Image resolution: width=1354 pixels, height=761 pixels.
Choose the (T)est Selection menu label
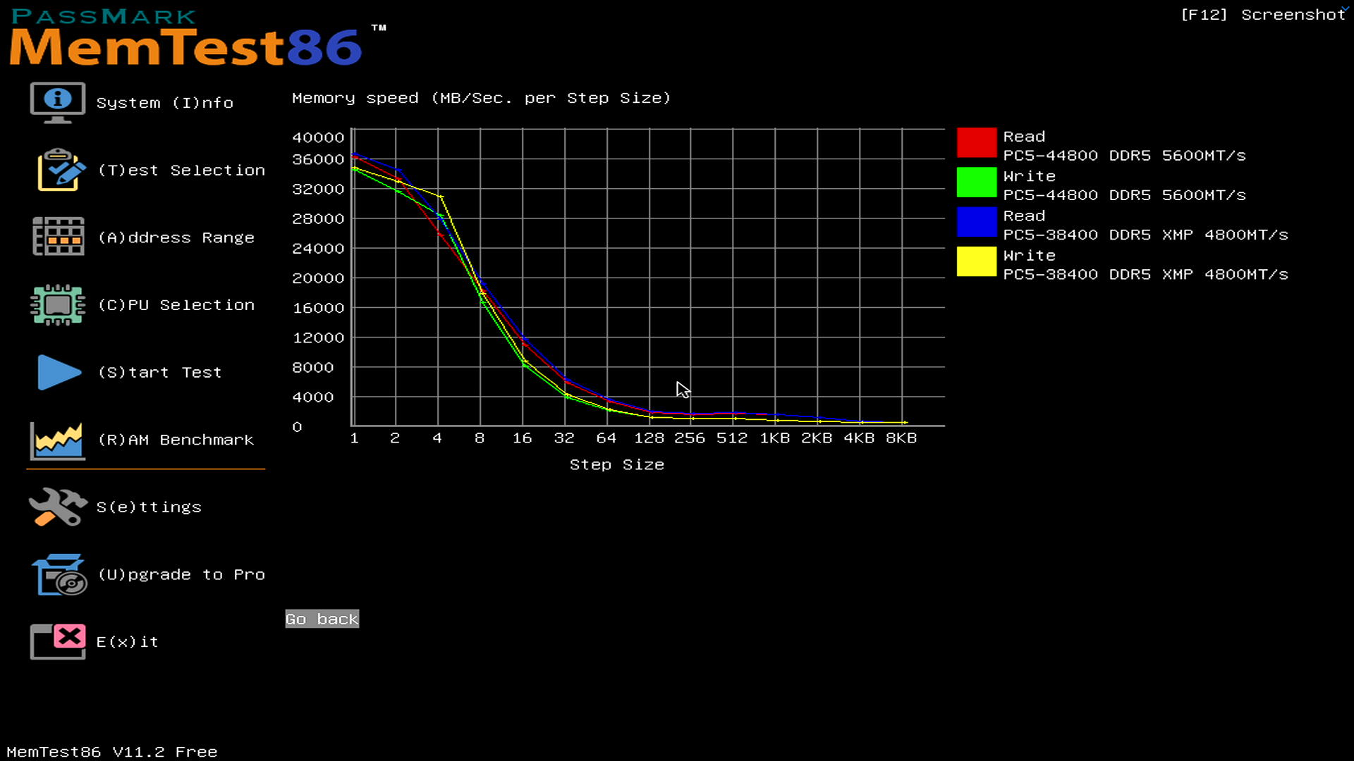[x=181, y=171]
